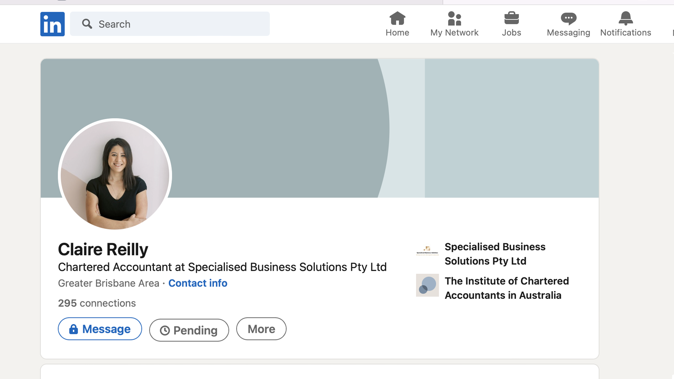
Task: Check Notifications via the bell icon
Action: click(x=625, y=19)
